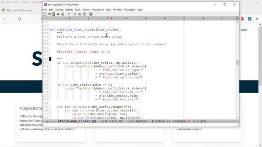This screenshot has height=147, width=262.
Task: Click the Save Buffer disk icon
Action: (x=63, y=14)
